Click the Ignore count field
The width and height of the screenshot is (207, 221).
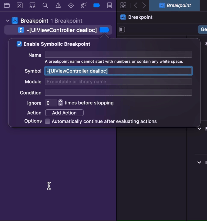[x=51, y=103]
